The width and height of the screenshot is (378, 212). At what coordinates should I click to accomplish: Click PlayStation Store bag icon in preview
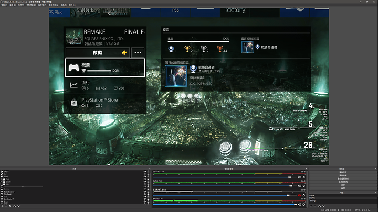coord(74,103)
